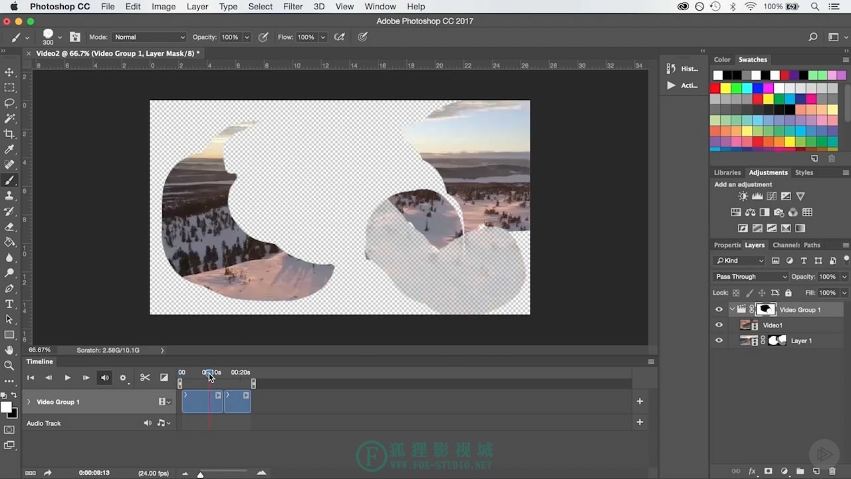The width and height of the screenshot is (851, 479).
Task: Select the Crop tool
Action: pyautogui.click(x=9, y=134)
